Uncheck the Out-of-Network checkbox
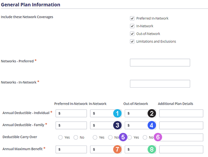The width and height of the screenshot is (208, 157). point(132,34)
